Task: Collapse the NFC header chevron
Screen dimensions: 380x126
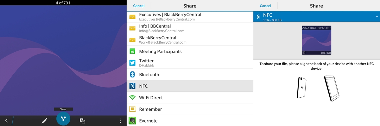Action: pyautogui.click(x=377, y=17)
